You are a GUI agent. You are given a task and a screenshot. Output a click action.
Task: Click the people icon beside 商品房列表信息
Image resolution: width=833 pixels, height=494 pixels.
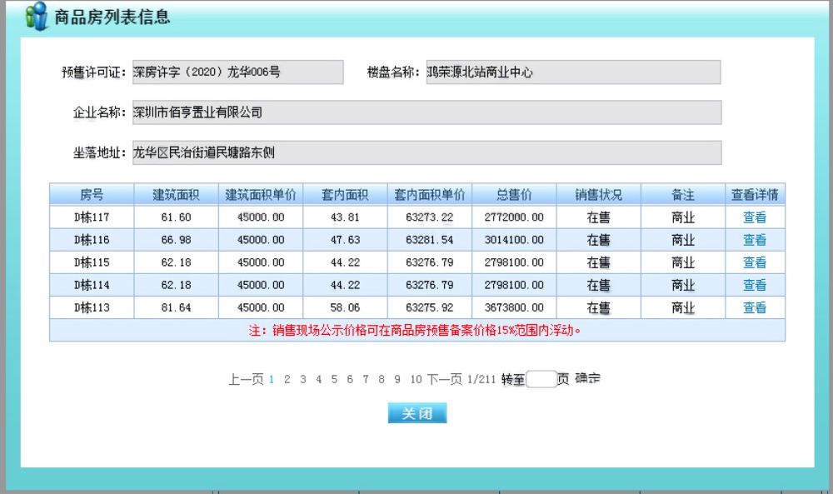(x=37, y=16)
